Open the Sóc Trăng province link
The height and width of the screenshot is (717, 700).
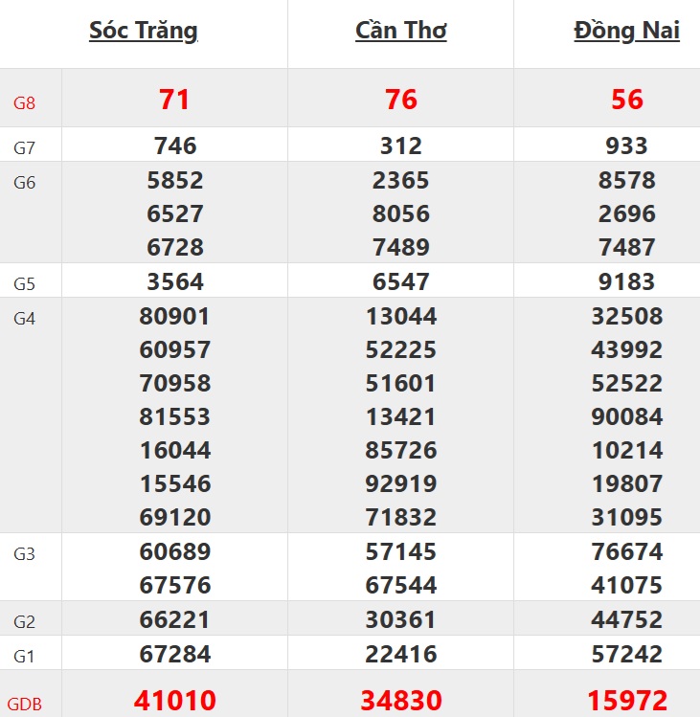(x=144, y=31)
